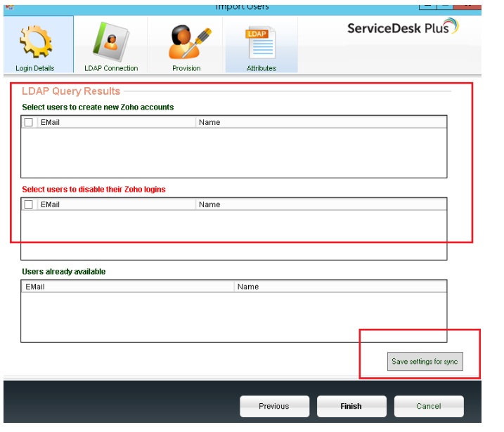504x432 pixels.
Task: Check select-all box for new Zoho accounts
Action: pos(29,122)
